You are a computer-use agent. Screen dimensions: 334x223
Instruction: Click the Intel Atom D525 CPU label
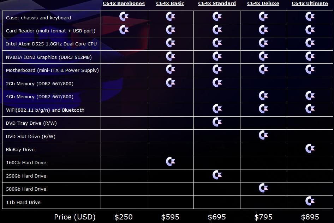pos(51,44)
